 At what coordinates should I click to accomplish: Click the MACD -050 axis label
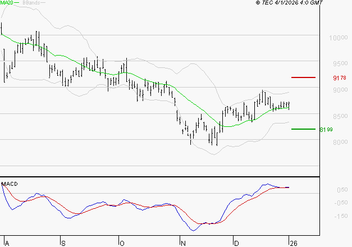point(341,203)
